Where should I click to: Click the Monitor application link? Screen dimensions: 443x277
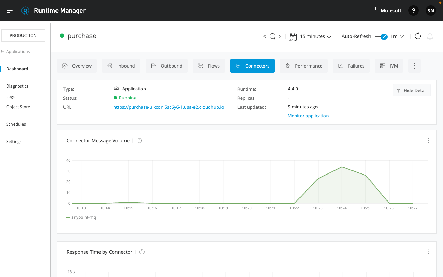[x=308, y=116]
